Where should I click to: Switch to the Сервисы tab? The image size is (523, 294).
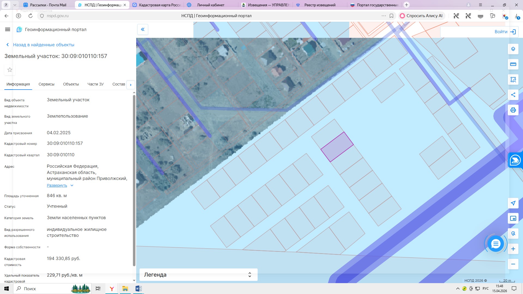click(46, 84)
